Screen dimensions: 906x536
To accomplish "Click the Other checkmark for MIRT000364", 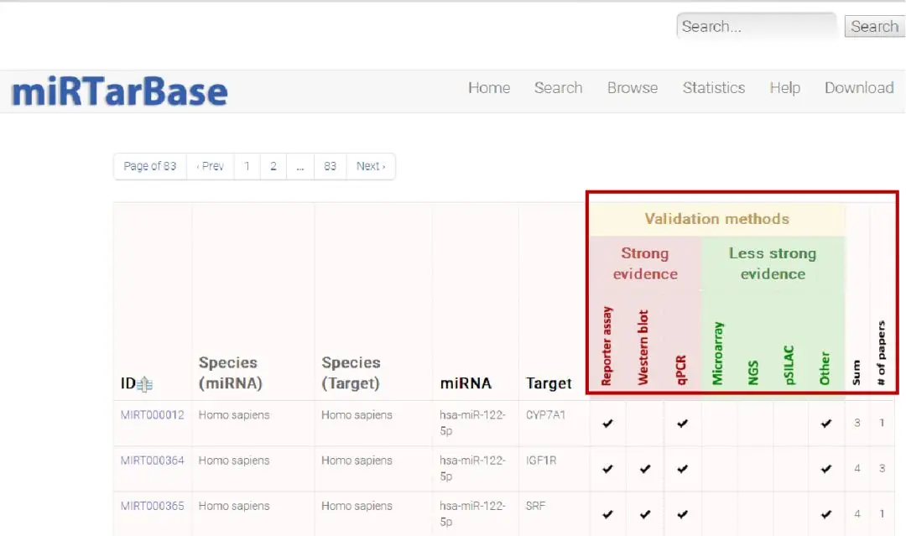I will click(826, 469).
